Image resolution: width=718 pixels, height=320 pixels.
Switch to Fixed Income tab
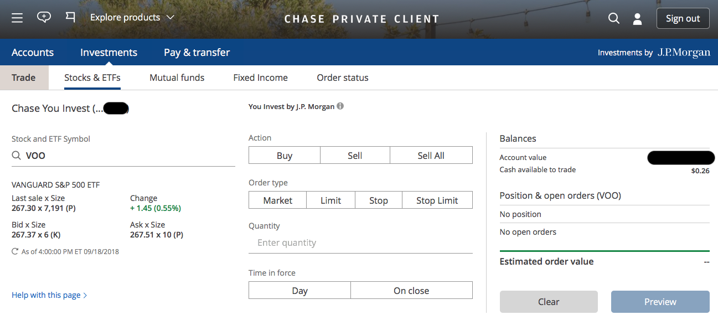260,78
